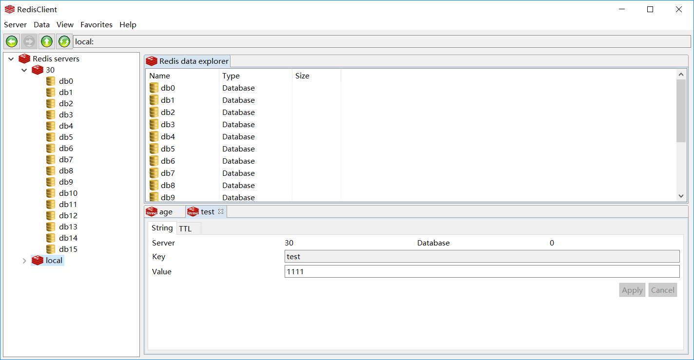This screenshot has height=360, width=694.
Task: Open the View menu
Action: pos(65,24)
